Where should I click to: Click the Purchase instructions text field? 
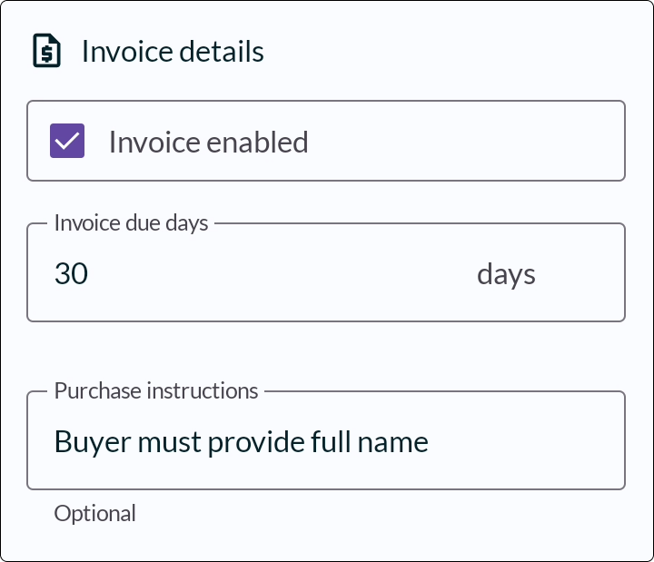[326, 440]
